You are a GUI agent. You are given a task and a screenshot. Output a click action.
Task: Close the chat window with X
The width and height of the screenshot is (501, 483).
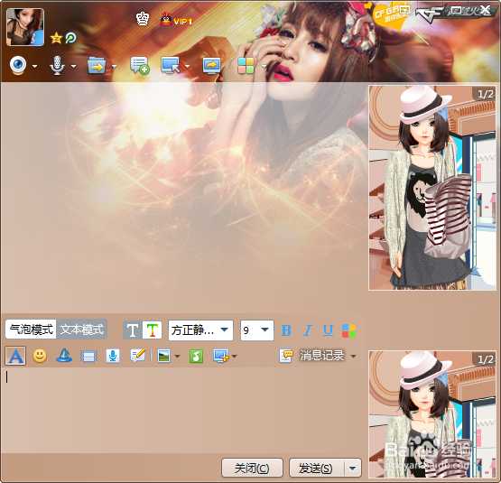click(486, 10)
